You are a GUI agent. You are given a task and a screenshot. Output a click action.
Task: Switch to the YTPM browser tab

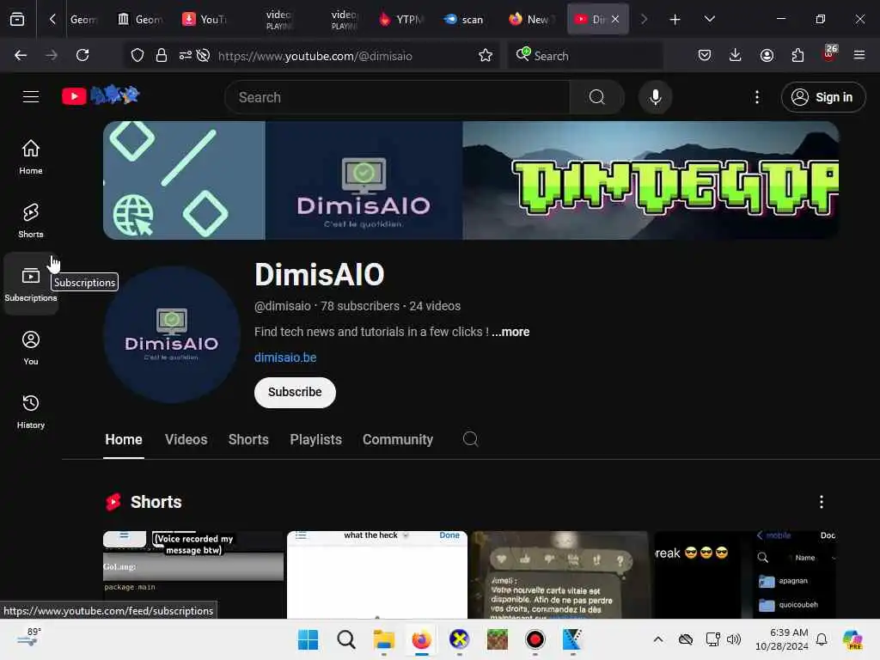[x=401, y=20]
